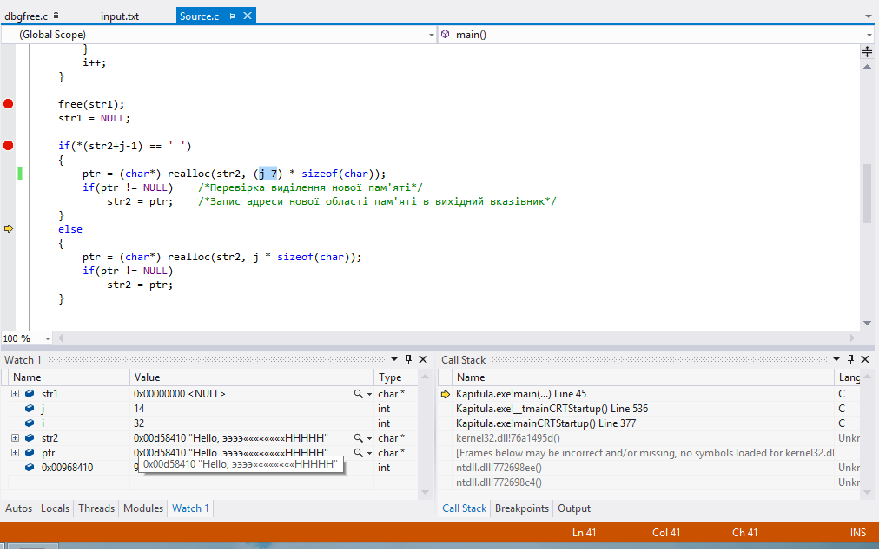879x551 pixels.
Task: Switch to the Modules tab
Action: pos(143,508)
